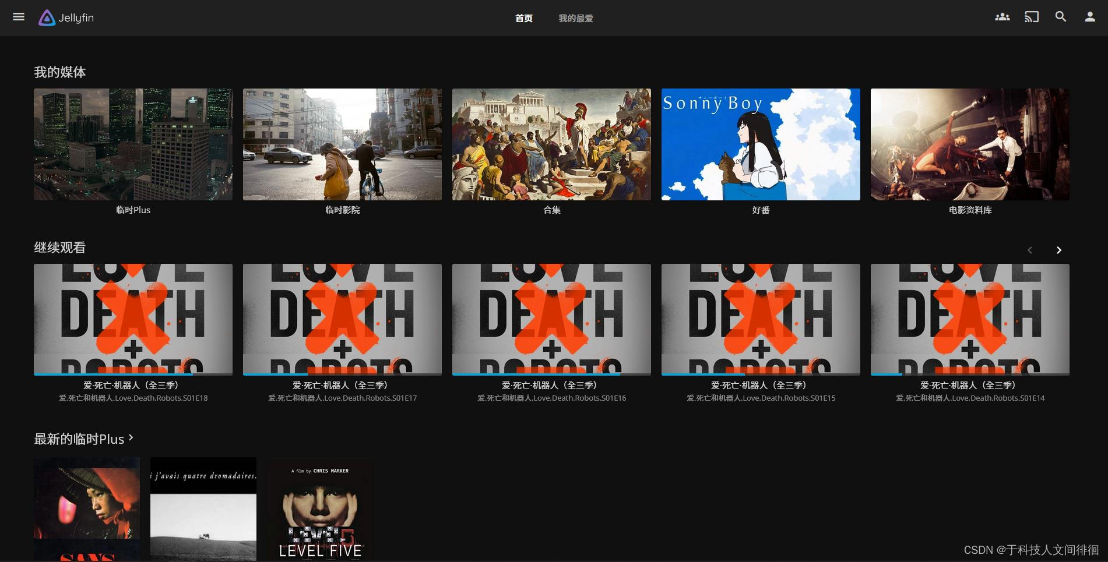Open the search magnifier icon

click(1061, 17)
